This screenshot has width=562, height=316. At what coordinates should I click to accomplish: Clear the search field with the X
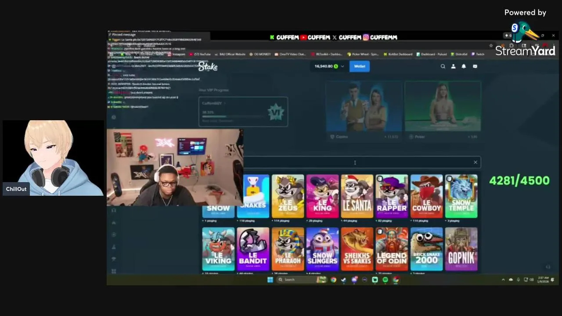pyautogui.click(x=475, y=162)
